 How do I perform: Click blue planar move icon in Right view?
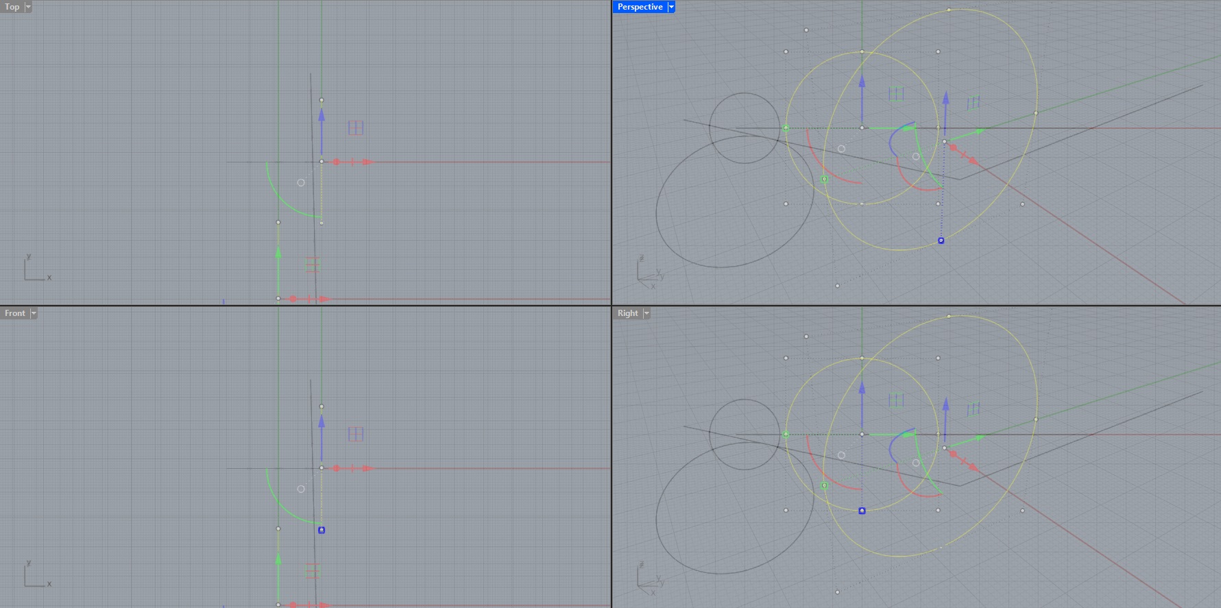(x=973, y=409)
